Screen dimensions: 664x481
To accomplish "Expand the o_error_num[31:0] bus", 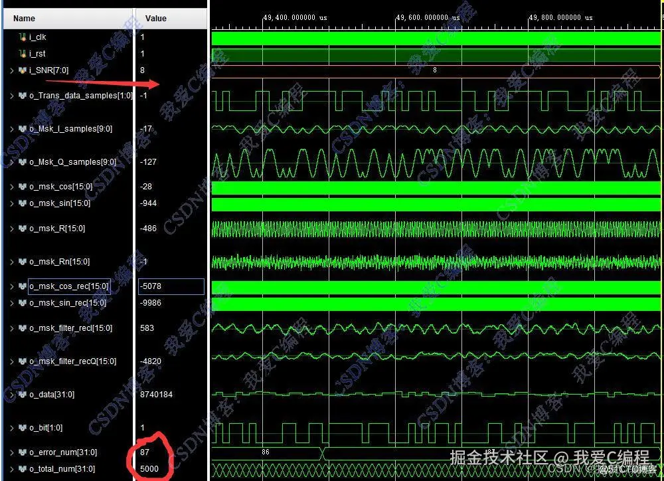I will (x=12, y=453).
